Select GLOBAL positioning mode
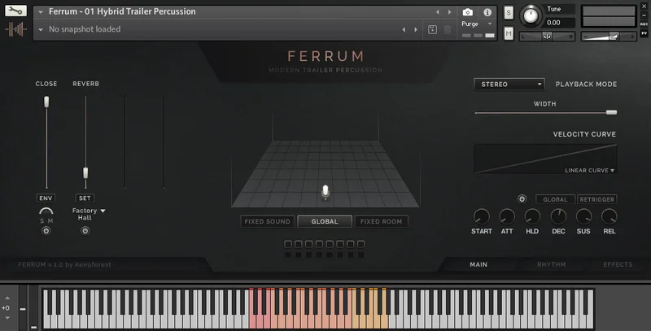Image resolution: width=651 pixels, height=331 pixels. click(x=325, y=221)
